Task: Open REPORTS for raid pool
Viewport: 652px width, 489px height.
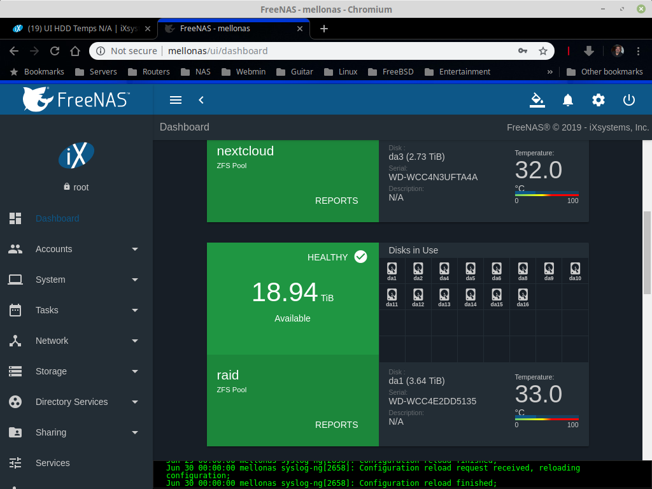Action: click(336, 425)
